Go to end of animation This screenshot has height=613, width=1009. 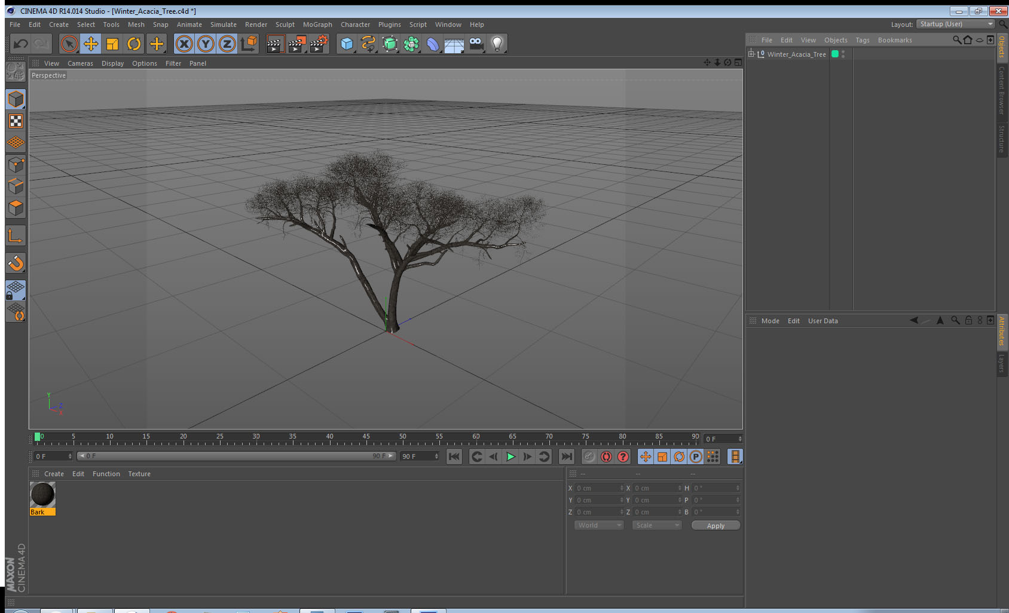coord(566,456)
